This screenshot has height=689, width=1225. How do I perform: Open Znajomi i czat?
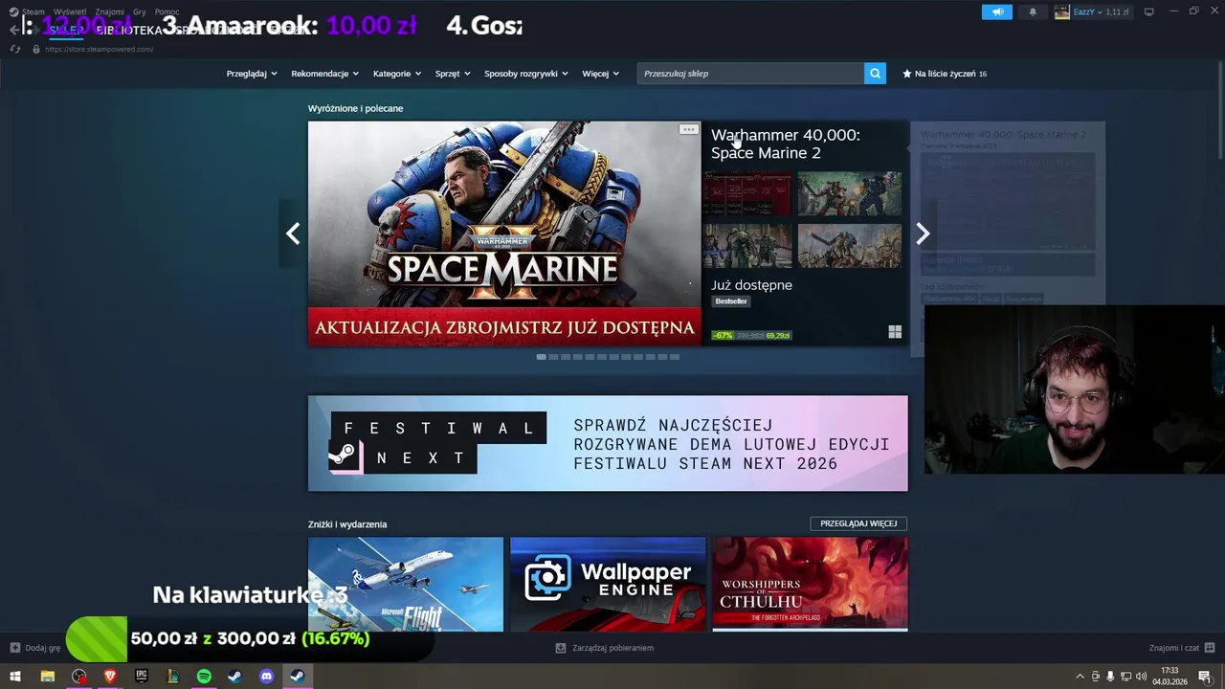tap(1182, 648)
